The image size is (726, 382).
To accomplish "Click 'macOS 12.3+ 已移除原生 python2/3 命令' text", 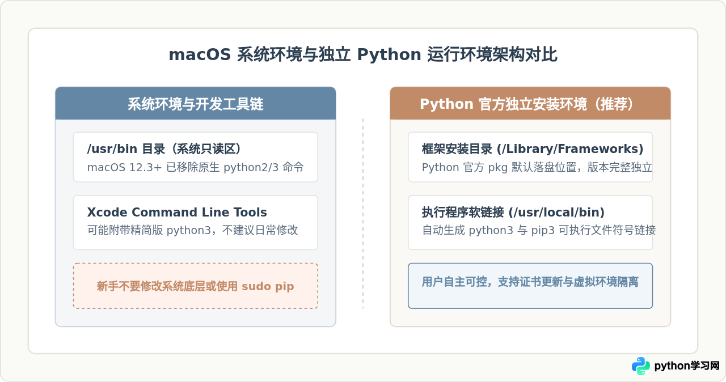I will click(196, 168).
